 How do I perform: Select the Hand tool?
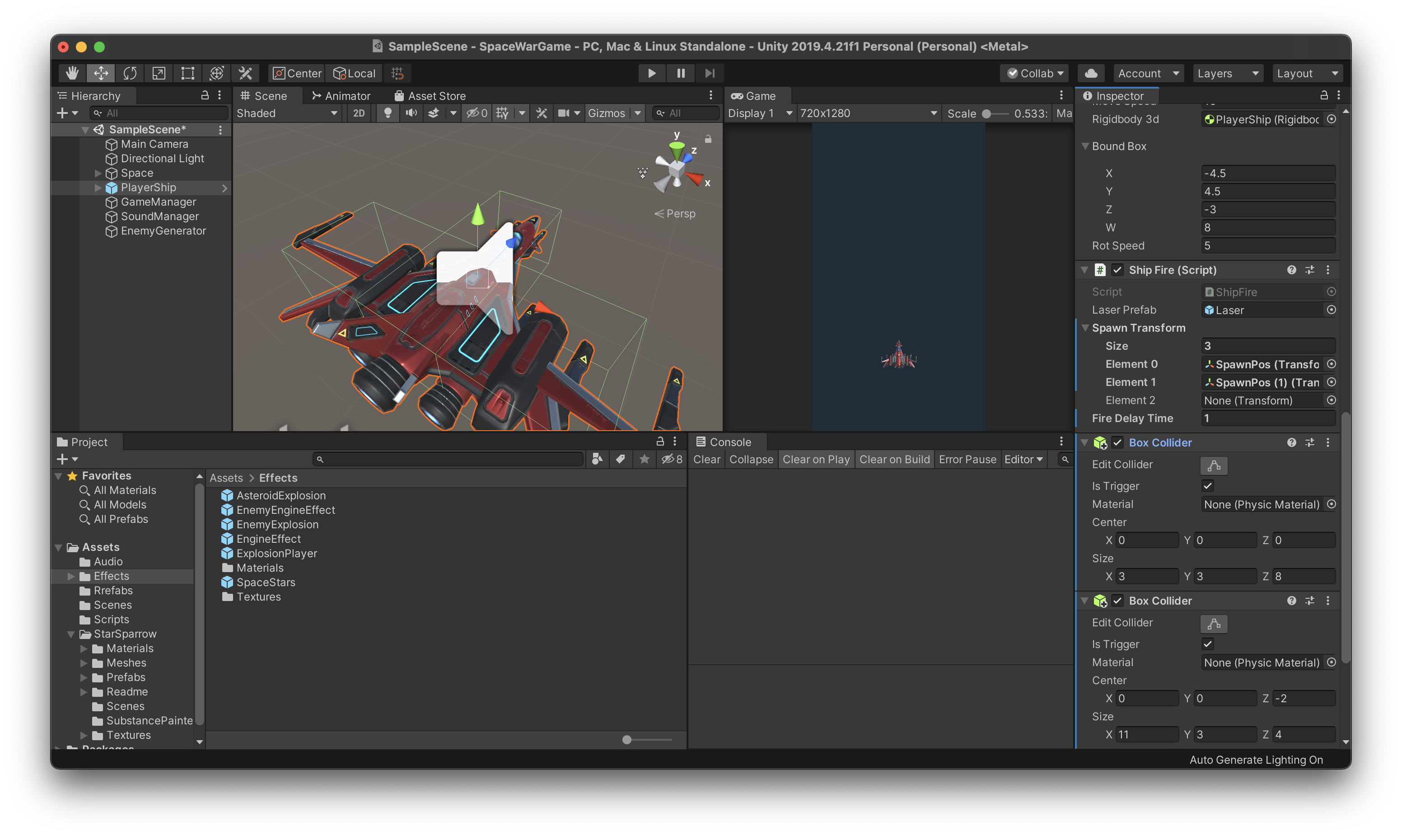[x=72, y=73]
